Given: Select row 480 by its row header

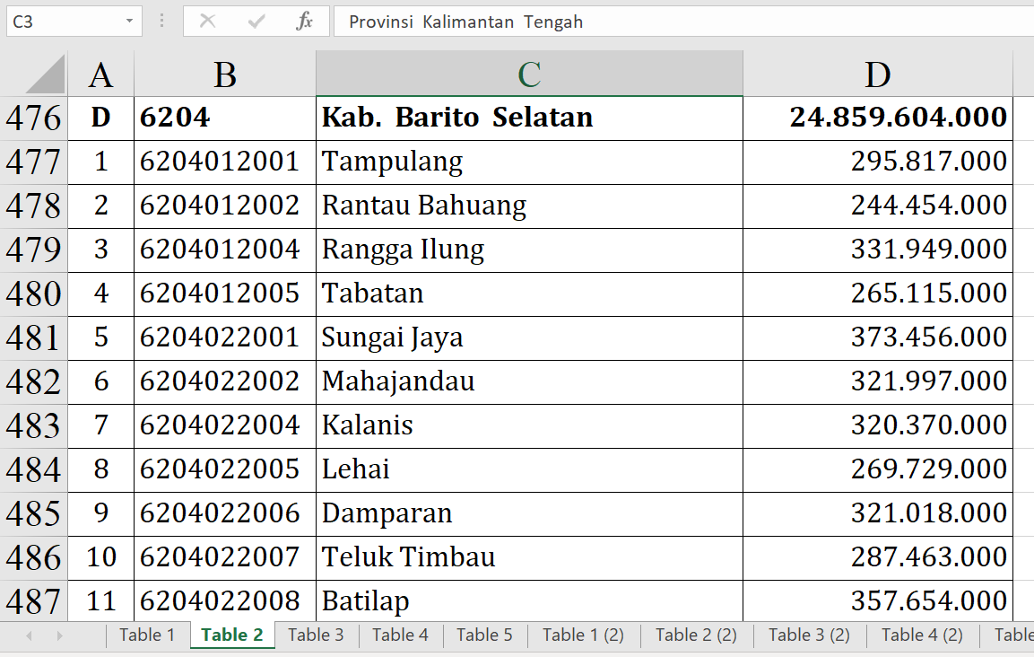Looking at the screenshot, I should (x=33, y=294).
